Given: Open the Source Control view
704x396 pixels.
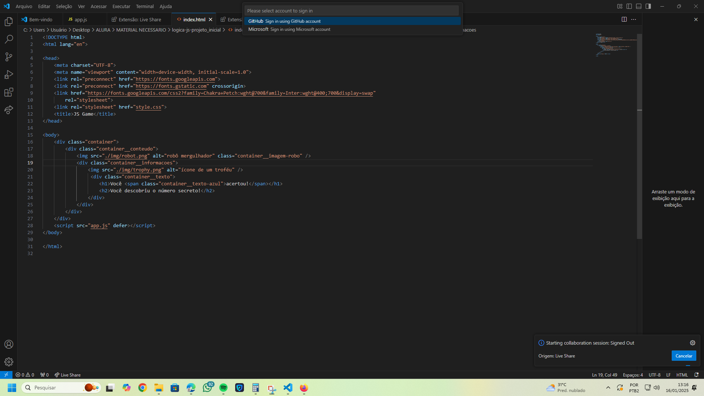Looking at the screenshot, I should pos(9,57).
